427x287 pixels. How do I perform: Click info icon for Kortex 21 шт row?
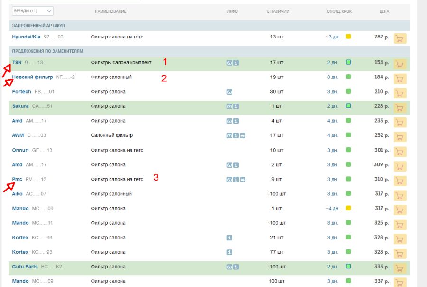229,238
